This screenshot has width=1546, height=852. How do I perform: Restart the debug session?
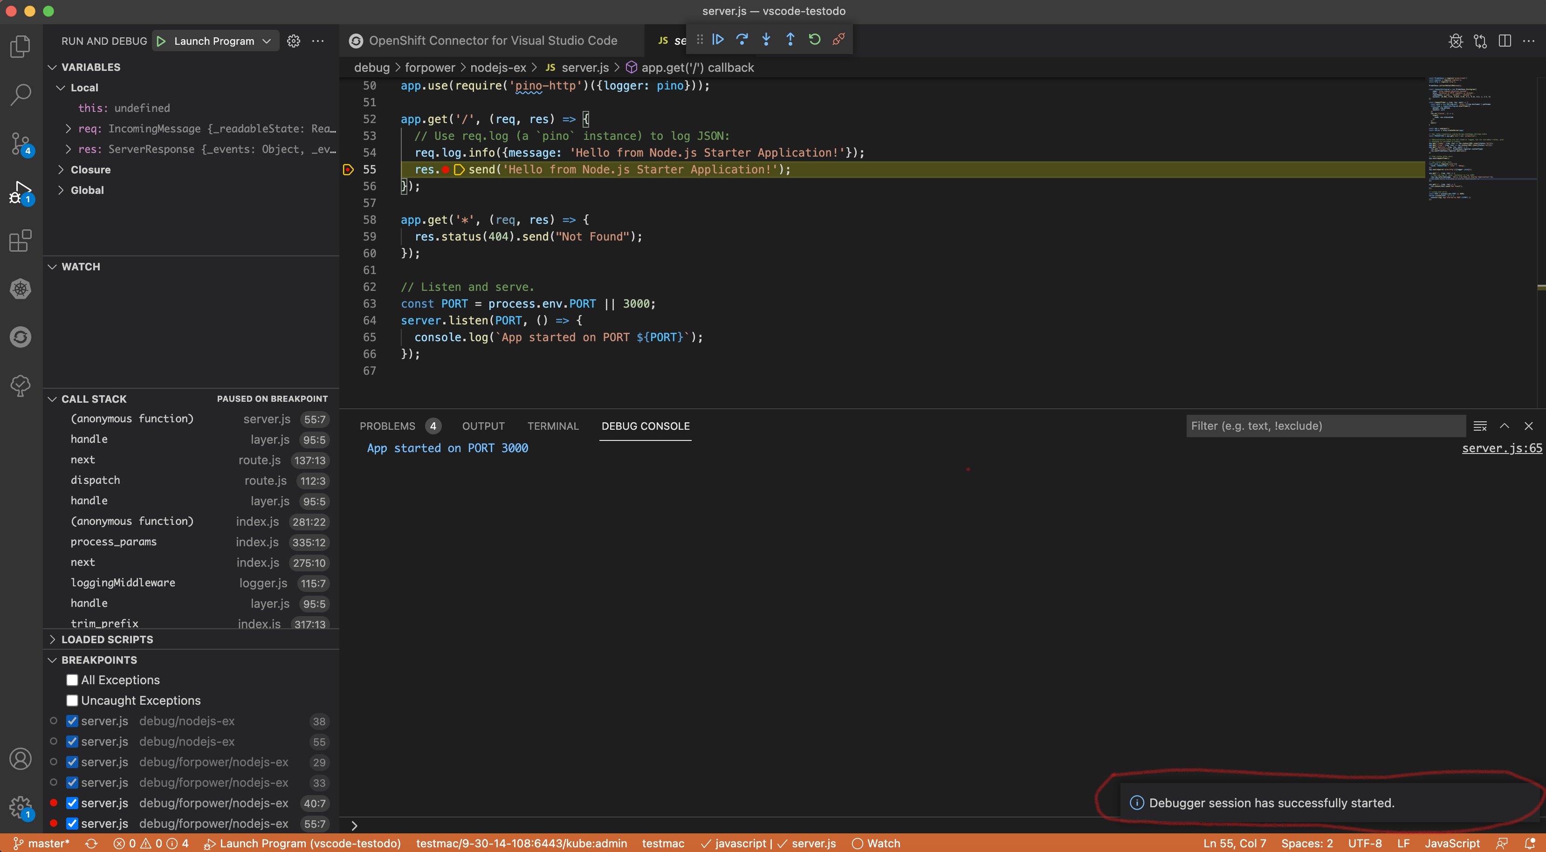(x=814, y=40)
